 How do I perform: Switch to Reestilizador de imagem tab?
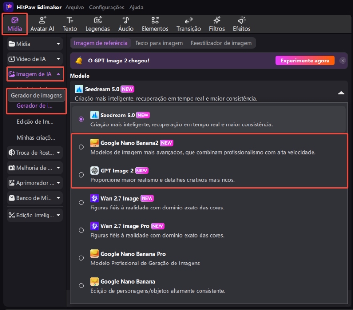tap(221, 43)
